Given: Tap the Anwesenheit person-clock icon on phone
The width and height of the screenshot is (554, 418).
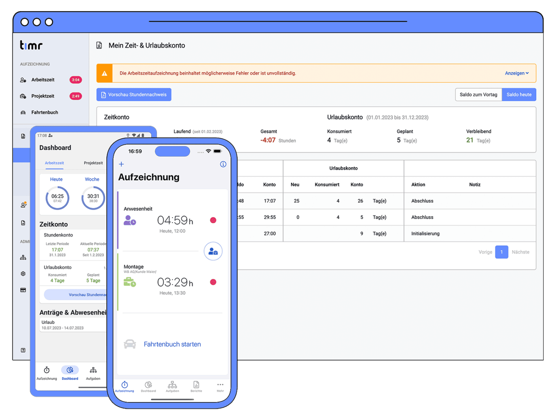Looking at the screenshot, I should click(x=130, y=220).
